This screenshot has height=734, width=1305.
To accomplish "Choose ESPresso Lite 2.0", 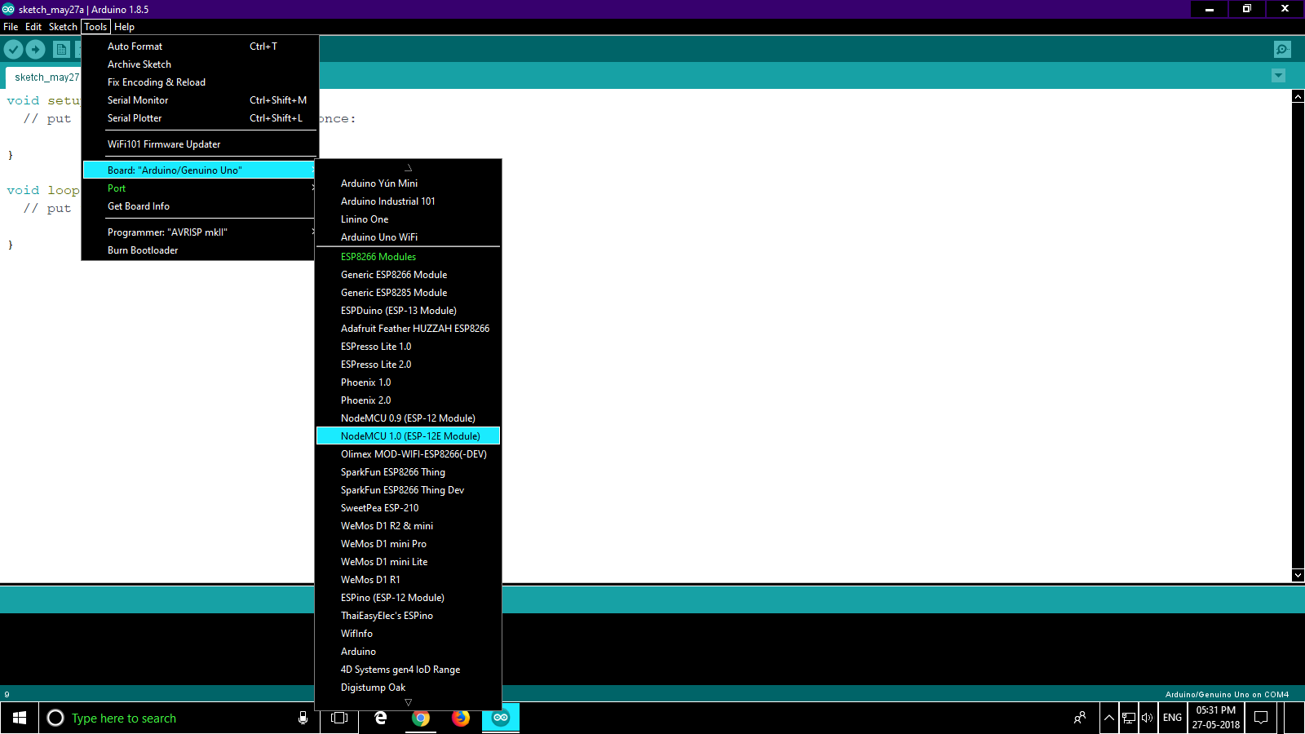I will coord(408,365).
